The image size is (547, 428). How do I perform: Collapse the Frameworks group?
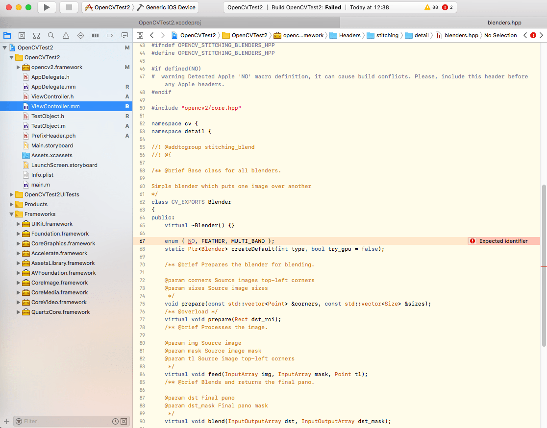(x=11, y=214)
